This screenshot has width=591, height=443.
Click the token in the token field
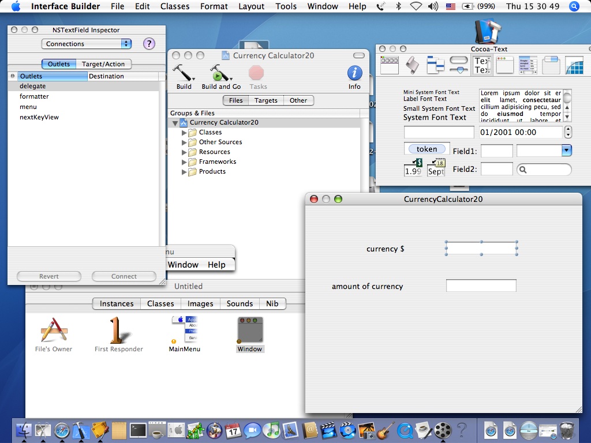pos(427,149)
